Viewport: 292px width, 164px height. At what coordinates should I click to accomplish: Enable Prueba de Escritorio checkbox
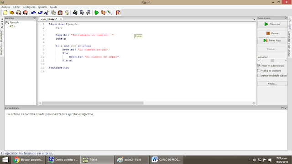click(259, 71)
